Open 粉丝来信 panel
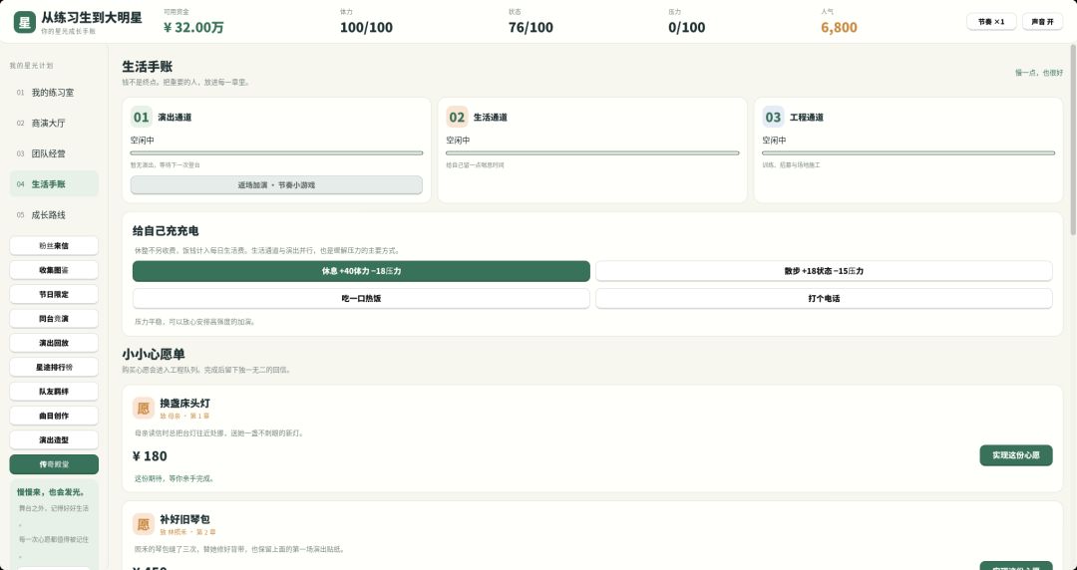 (x=54, y=246)
